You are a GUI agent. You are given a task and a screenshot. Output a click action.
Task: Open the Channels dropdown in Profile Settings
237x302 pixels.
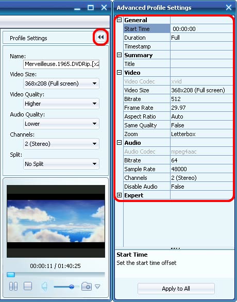(61, 144)
